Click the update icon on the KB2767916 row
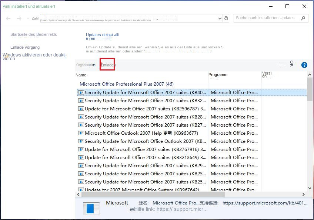This screenshot has width=314, height=220. coord(81,149)
